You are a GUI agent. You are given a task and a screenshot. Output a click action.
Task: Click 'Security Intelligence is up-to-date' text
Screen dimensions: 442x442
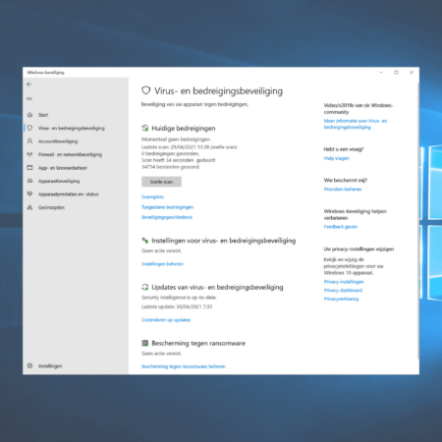[179, 298]
